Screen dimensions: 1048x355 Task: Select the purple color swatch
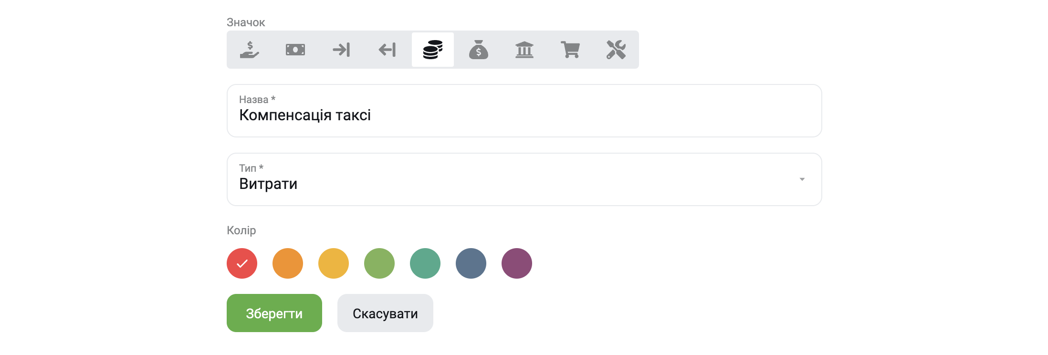(x=517, y=263)
